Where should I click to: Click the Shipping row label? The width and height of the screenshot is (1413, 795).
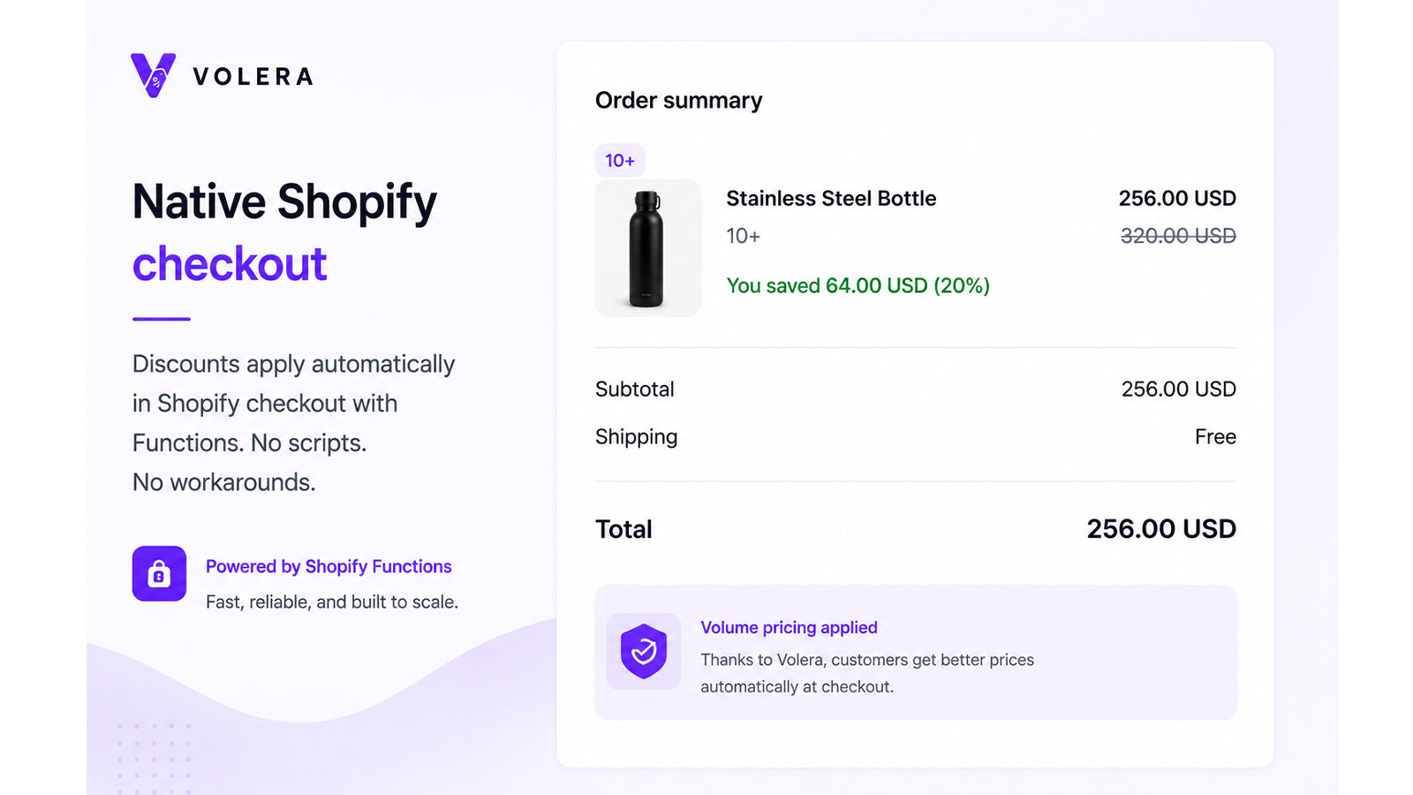pyautogui.click(x=636, y=437)
